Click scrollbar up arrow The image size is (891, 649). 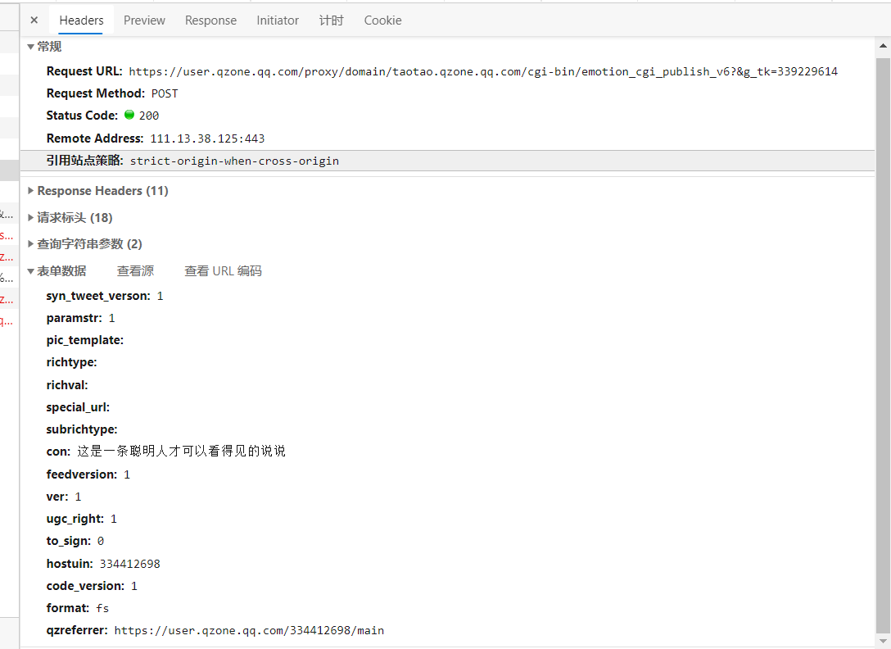(883, 46)
